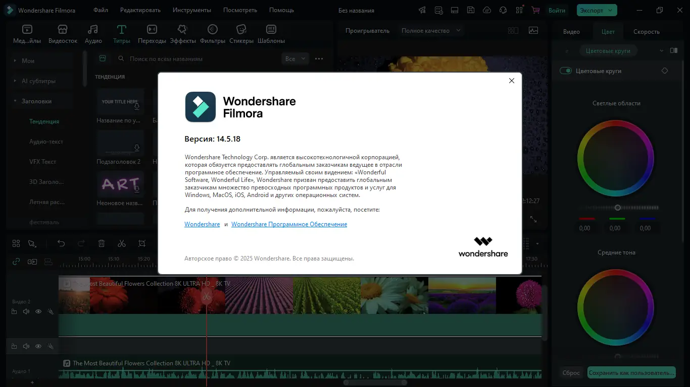Click the undo arrow in timeline toolbar

(x=61, y=243)
